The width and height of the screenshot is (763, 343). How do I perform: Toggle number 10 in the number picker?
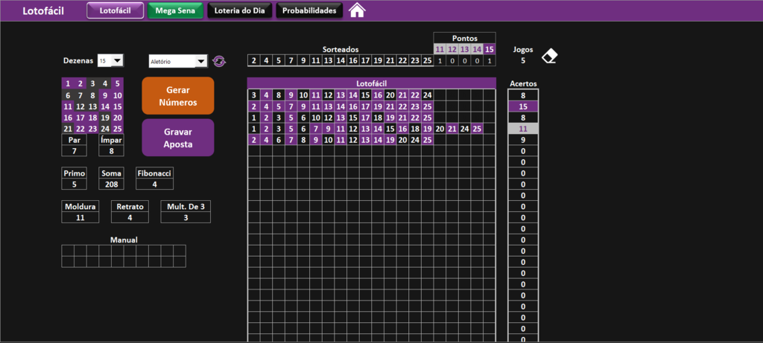point(117,95)
